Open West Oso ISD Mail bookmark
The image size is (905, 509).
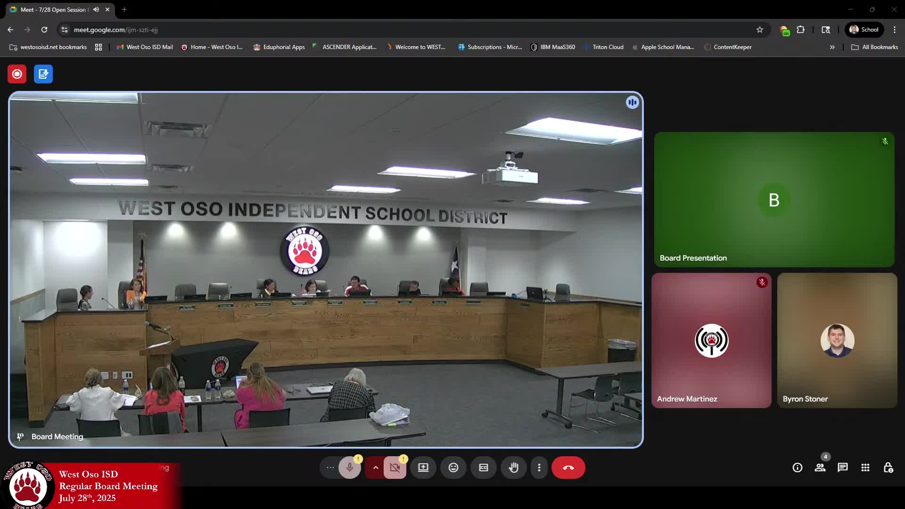[145, 47]
